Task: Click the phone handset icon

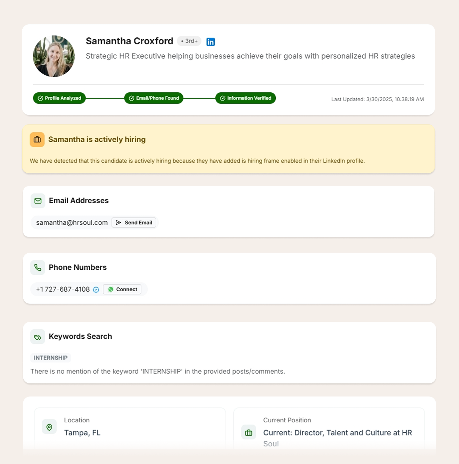Action: point(38,267)
